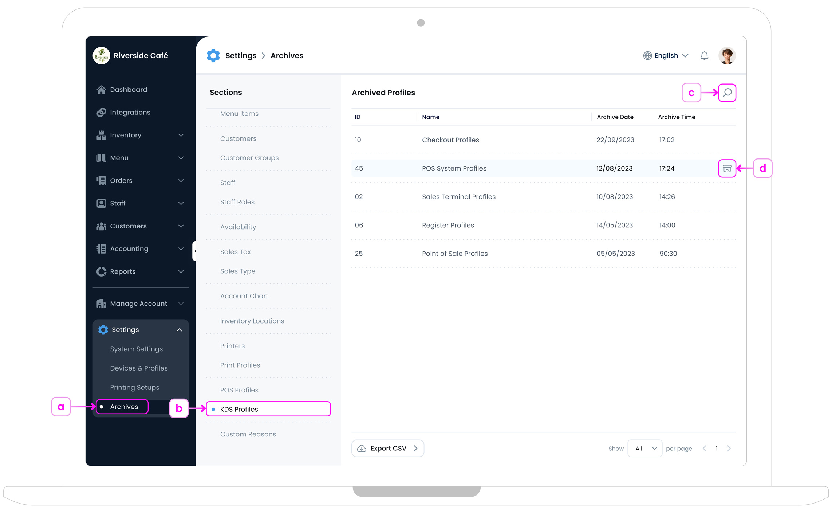Click the Accounting sidebar icon
The image size is (832, 513).
(x=101, y=248)
